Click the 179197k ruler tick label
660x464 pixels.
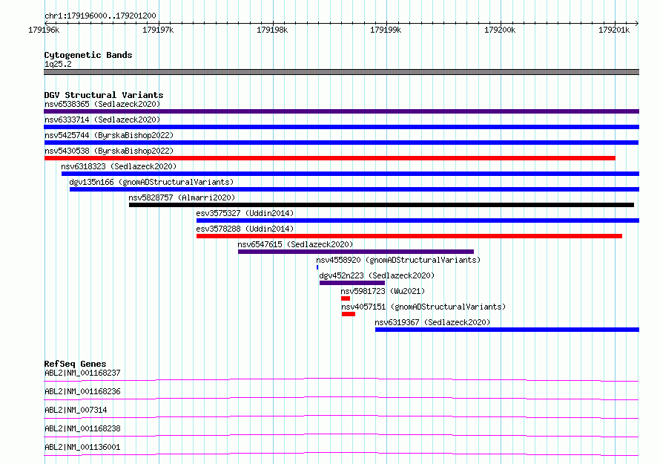pyautogui.click(x=158, y=30)
